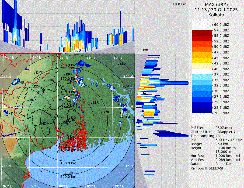Click the SHD station dot
The width and height of the screenshot is (244, 188).
click(x=66, y=173)
